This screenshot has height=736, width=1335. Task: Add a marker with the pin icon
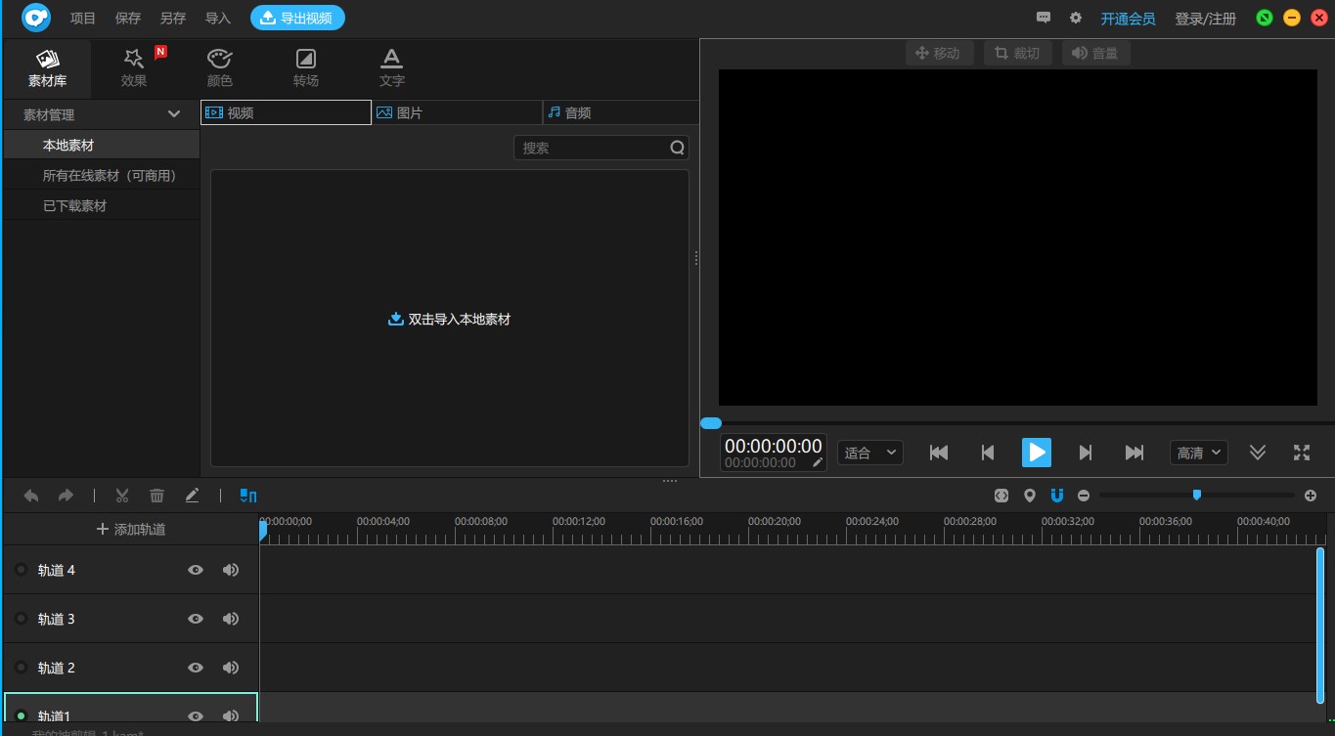pos(1029,496)
